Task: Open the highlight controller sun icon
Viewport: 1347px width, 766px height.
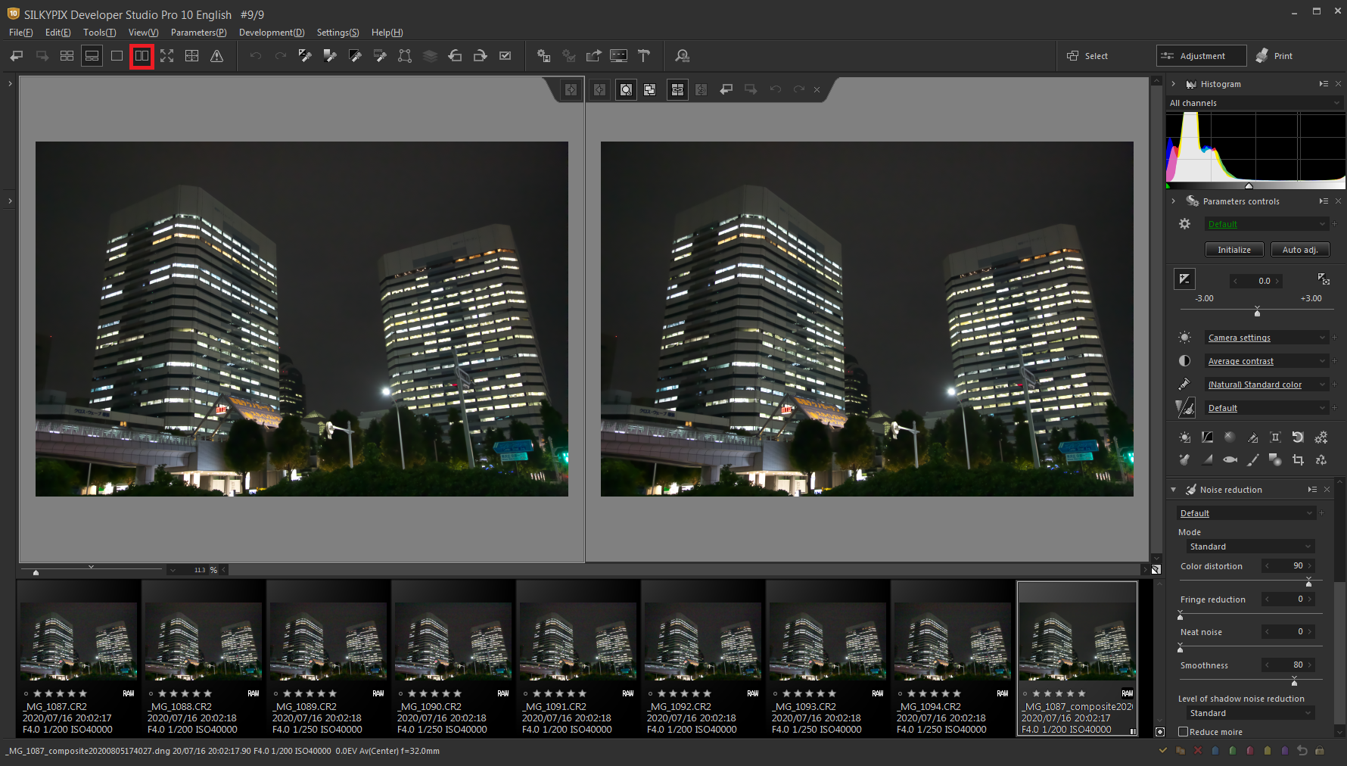Action: 1184,437
